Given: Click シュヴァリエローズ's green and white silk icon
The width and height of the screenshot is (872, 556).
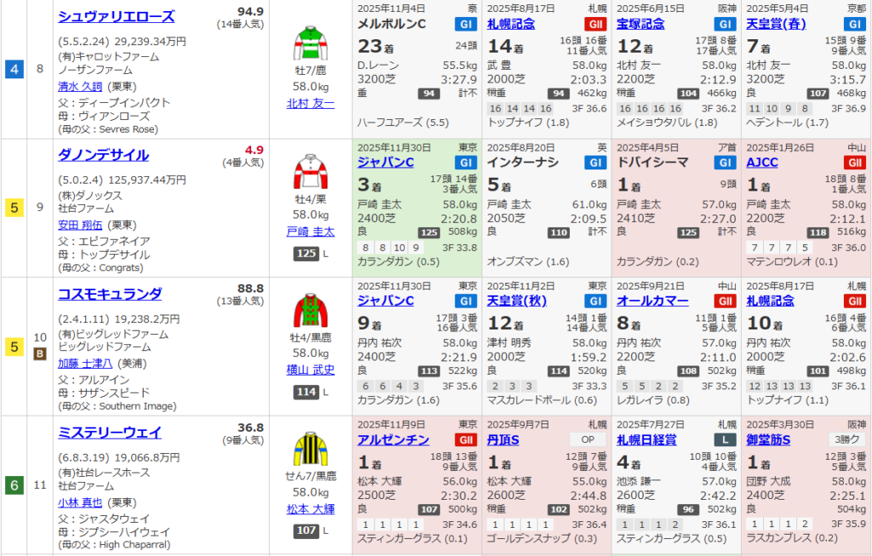Looking at the screenshot, I should (x=311, y=44).
